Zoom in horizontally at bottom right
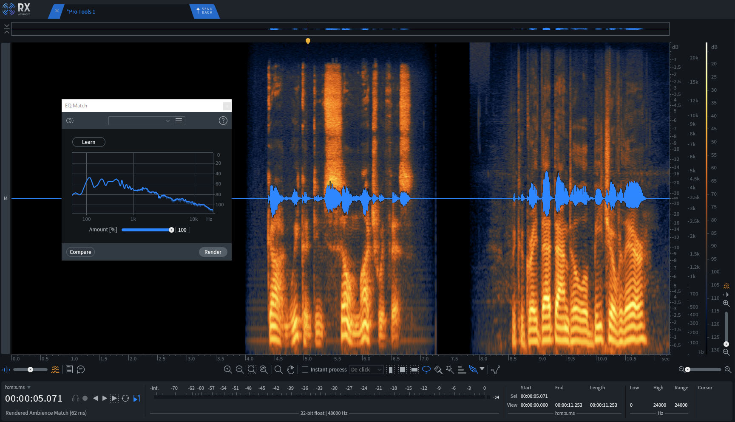Image resolution: width=735 pixels, height=422 pixels. pyautogui.click(x=728, y=369)
